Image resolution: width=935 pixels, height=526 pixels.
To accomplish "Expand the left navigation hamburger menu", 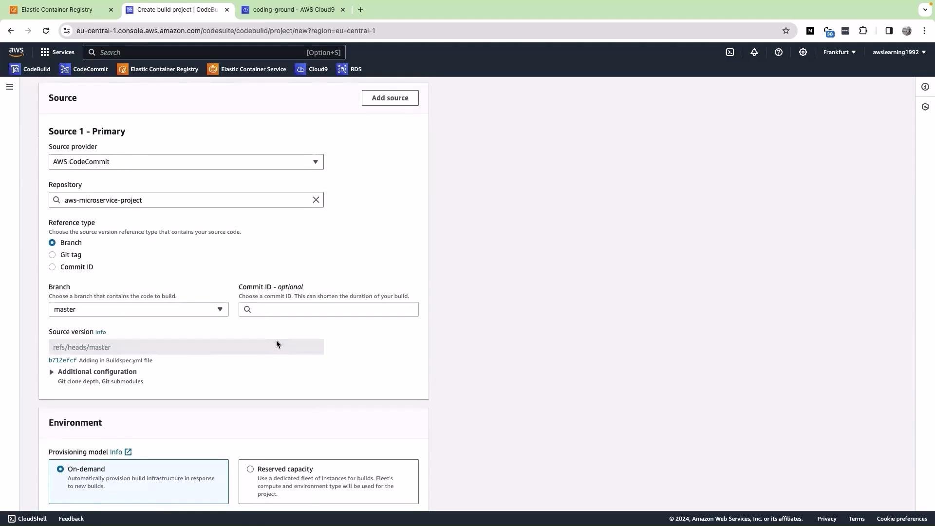I will pyautogui.click(x=10, y=87).
